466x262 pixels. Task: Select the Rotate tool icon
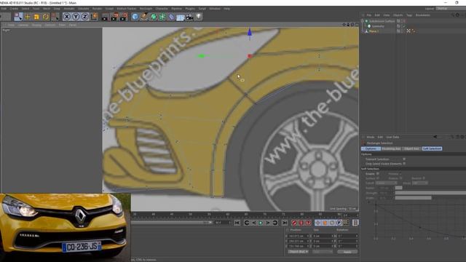coord(45,17)
